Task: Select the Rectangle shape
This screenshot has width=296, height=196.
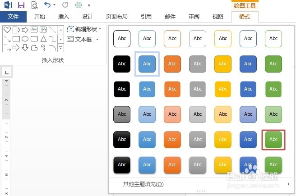Action: coord(16,39)
